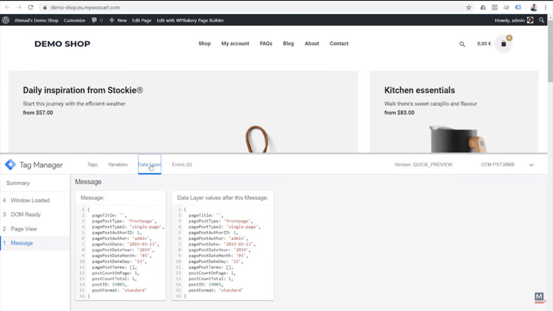553x311 pixels.
Task: Select the Page View event in the sidebar
Action: pos(30,229)
